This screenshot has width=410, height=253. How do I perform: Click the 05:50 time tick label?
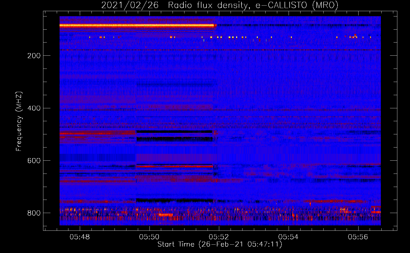click(150, 237)
